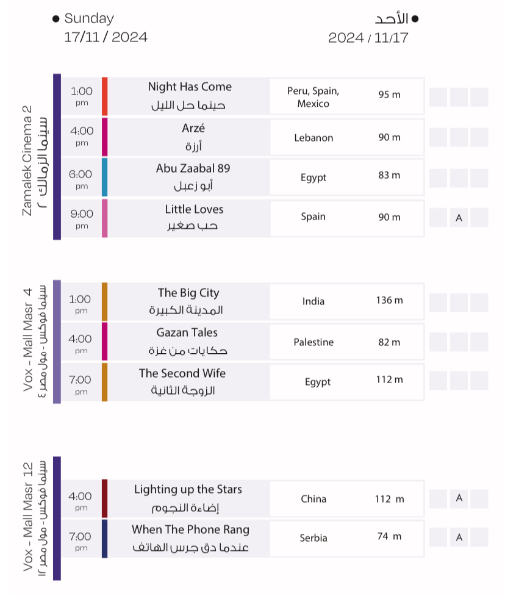Screen dimensions: 505x596
Task: Click the "A" badge for When The Phone Rang
Action: (459, 537)
